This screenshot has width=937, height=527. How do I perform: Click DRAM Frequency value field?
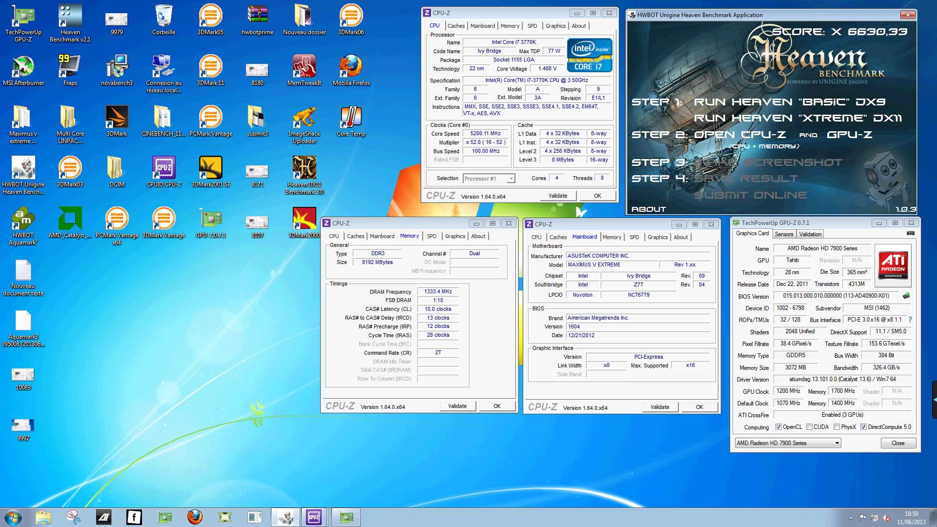(x=438, y=292)
